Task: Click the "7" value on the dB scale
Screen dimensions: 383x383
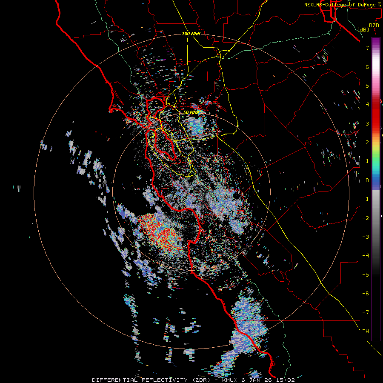Action: tap(367, 48)
